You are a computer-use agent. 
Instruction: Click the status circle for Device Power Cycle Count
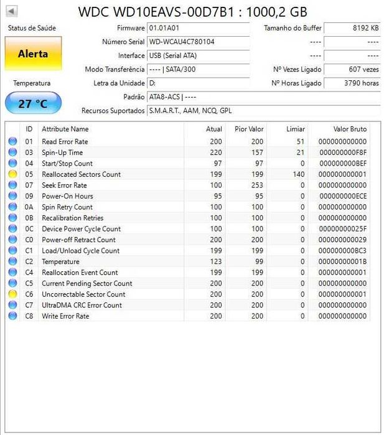click(12, 228)
